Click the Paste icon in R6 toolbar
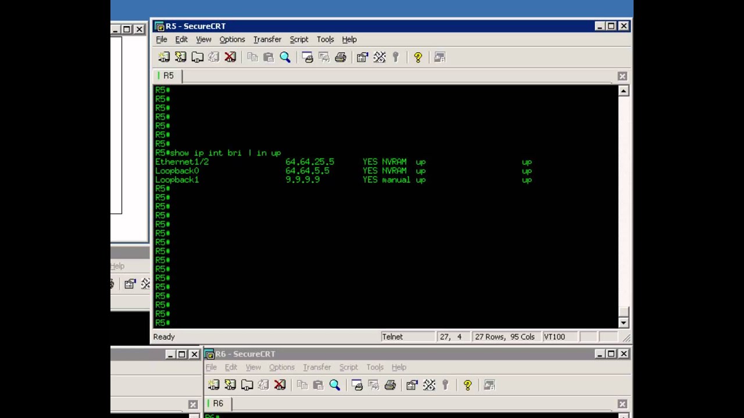Viewport: 744px width, 418px height. click(x=318, y=385)
